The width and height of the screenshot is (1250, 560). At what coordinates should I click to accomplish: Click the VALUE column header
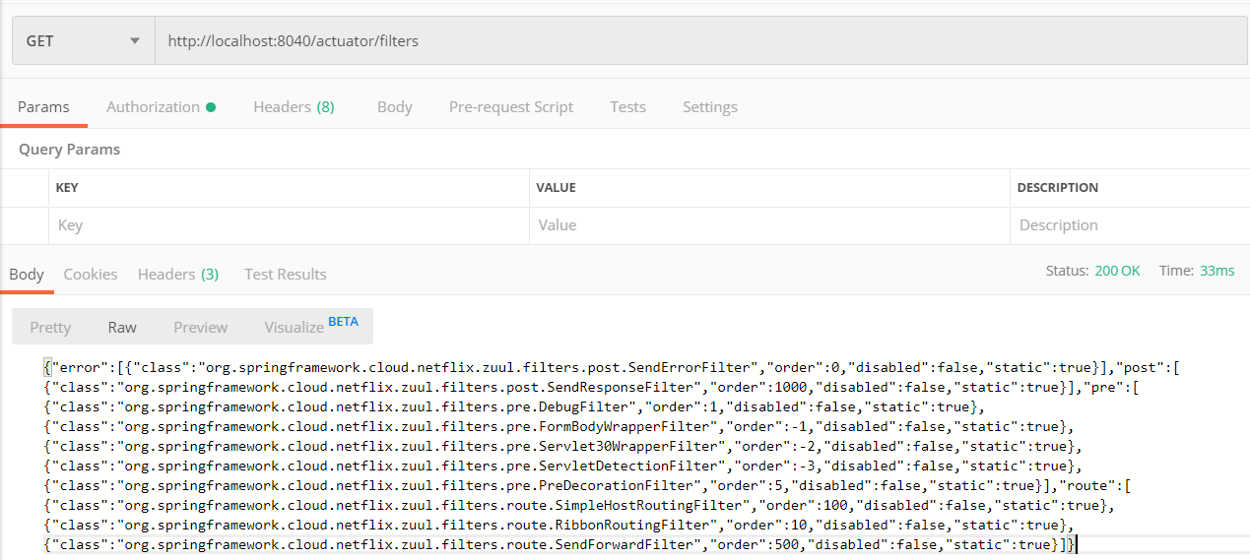coord(556,187)
